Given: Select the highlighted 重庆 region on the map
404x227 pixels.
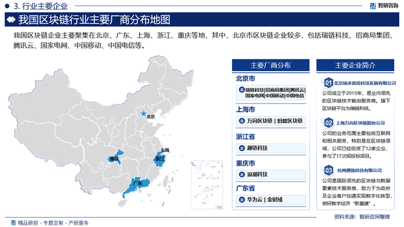Looking at the screenshot, I should coord(115,157).
